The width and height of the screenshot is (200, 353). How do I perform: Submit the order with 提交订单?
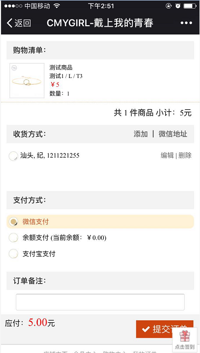[165, 329]
